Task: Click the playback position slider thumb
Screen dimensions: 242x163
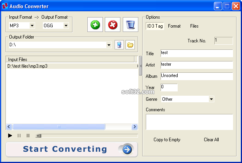Action: click(38, 136)
